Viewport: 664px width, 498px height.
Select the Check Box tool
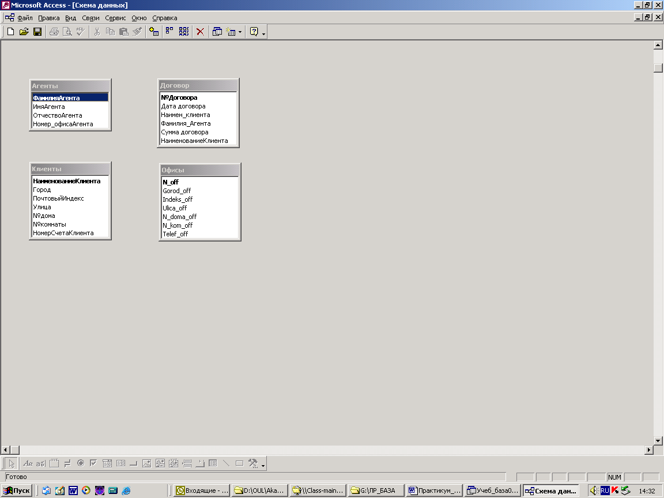(93, 463)
